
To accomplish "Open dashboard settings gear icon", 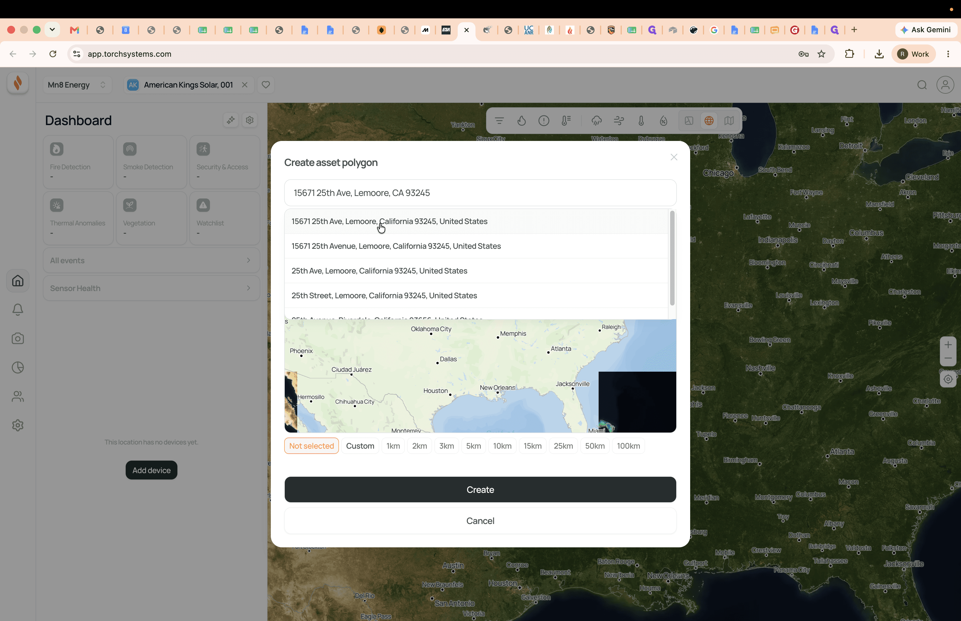I will pyautogui.click(x=250, y=120).
